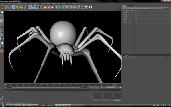Viewport: 171px width, 107px height.
Task: Click the red Record keyframe button
Action: (x=104, y=88)
